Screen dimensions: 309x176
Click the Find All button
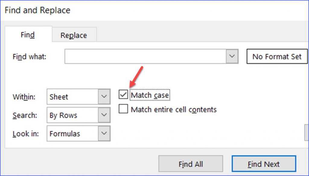tap(191, 164)
